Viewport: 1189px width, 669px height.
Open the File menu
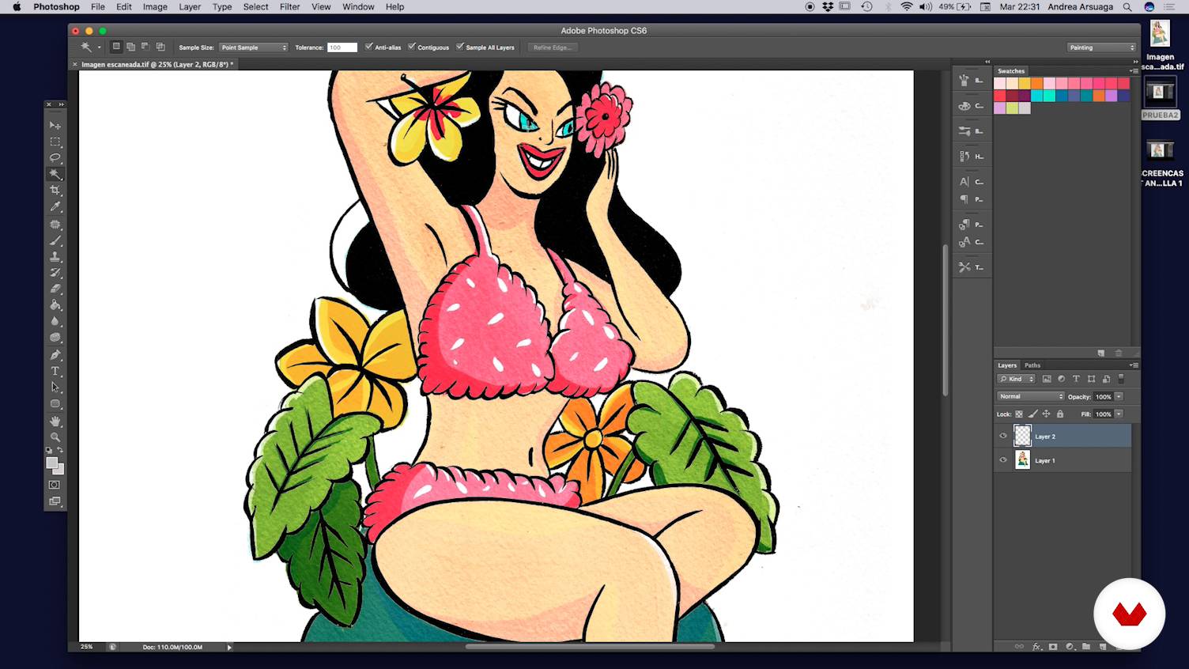click(98, 6)
